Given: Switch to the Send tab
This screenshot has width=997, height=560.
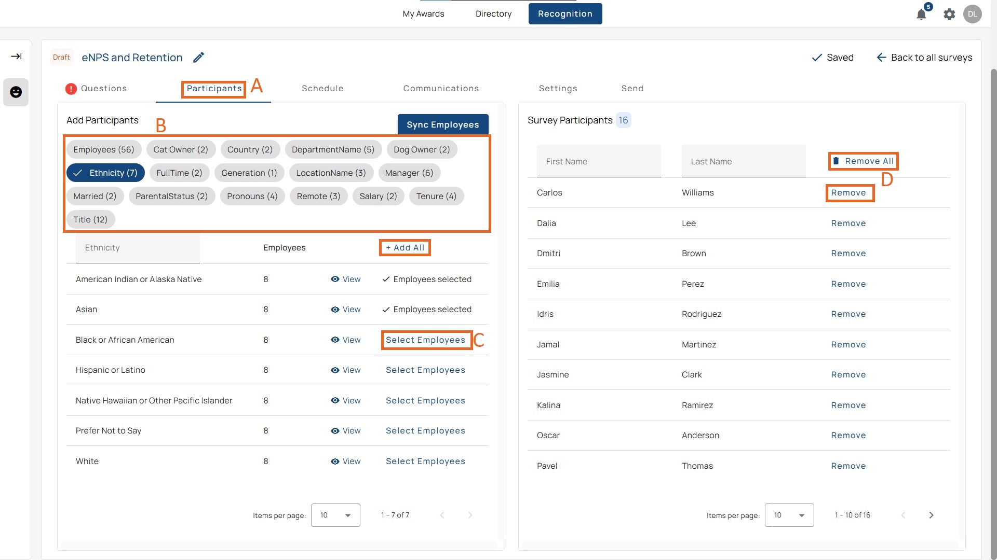Looking at the screenshot, I should coord(632,89).
